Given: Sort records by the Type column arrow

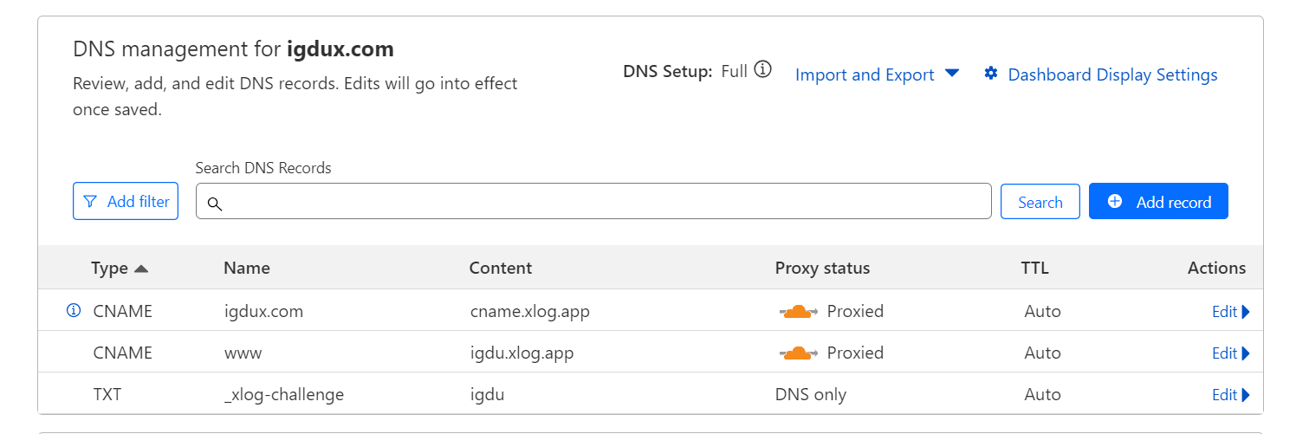Looking at the screenshot, I should [x=141, y=269].
